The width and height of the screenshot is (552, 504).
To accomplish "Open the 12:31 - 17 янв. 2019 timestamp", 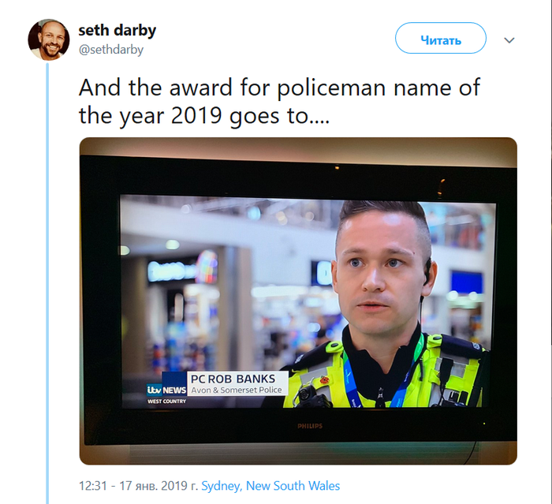I will coord(138,486).
